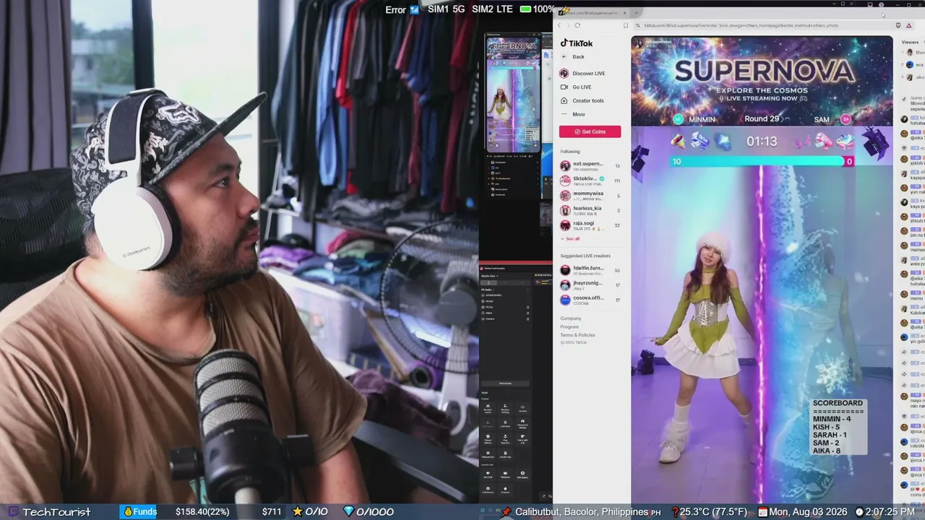The height and width of the screenshot is (520, 925).
Task: Click the Calibutbut, Bacolor, Philippines location text
Action: point(582,511)
